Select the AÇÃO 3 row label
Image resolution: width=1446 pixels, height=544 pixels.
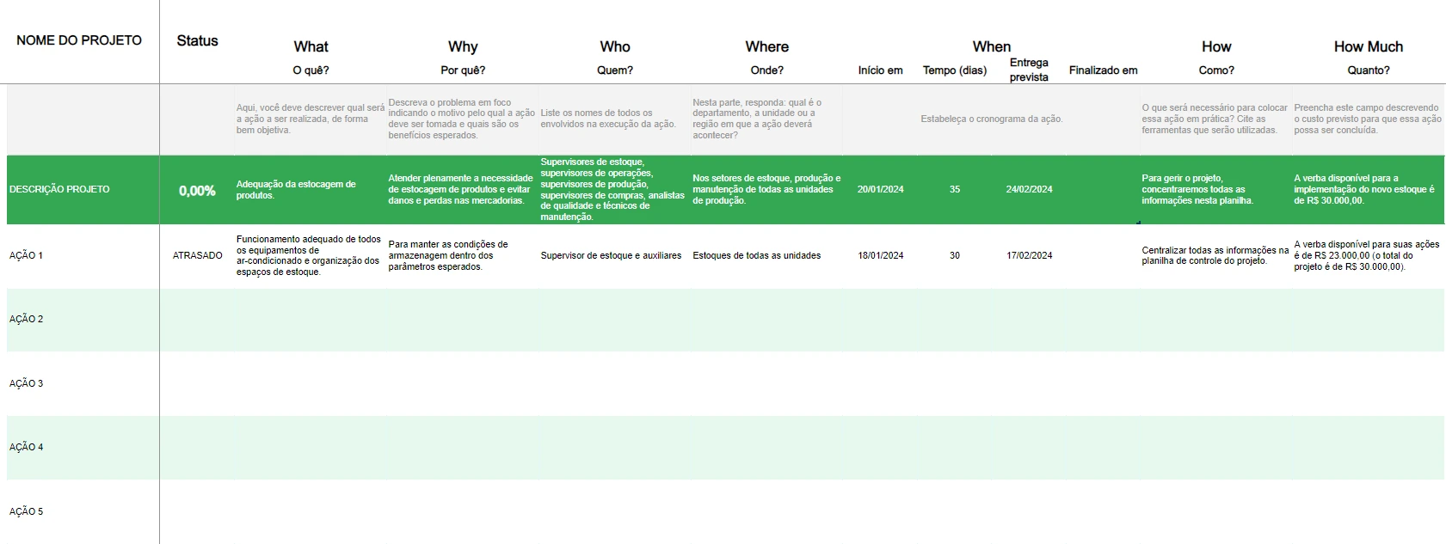tap(27, 383)
